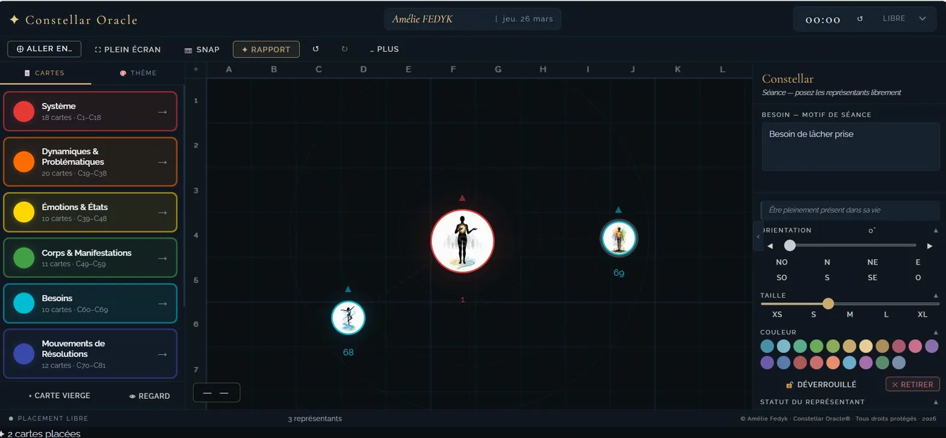Image resolution: width=946 pixels, height=438 pixels.
Task: Click the 'Être pleinement présent' field
Action: coord(850,210)
